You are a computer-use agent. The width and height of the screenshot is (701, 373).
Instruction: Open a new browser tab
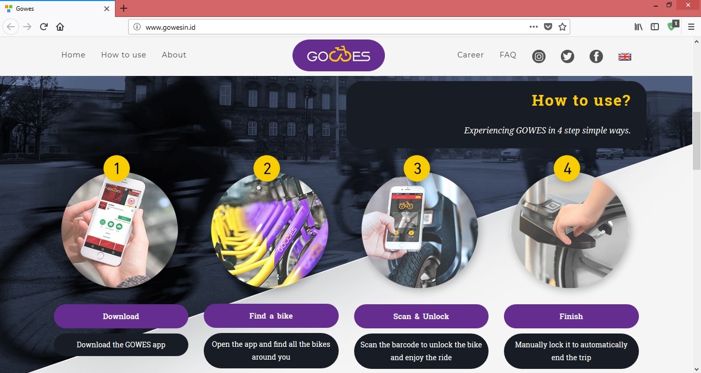point(124,8)
